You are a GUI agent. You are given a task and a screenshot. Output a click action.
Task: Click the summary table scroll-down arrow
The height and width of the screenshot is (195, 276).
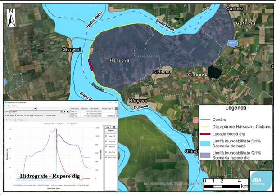[116, 116]
